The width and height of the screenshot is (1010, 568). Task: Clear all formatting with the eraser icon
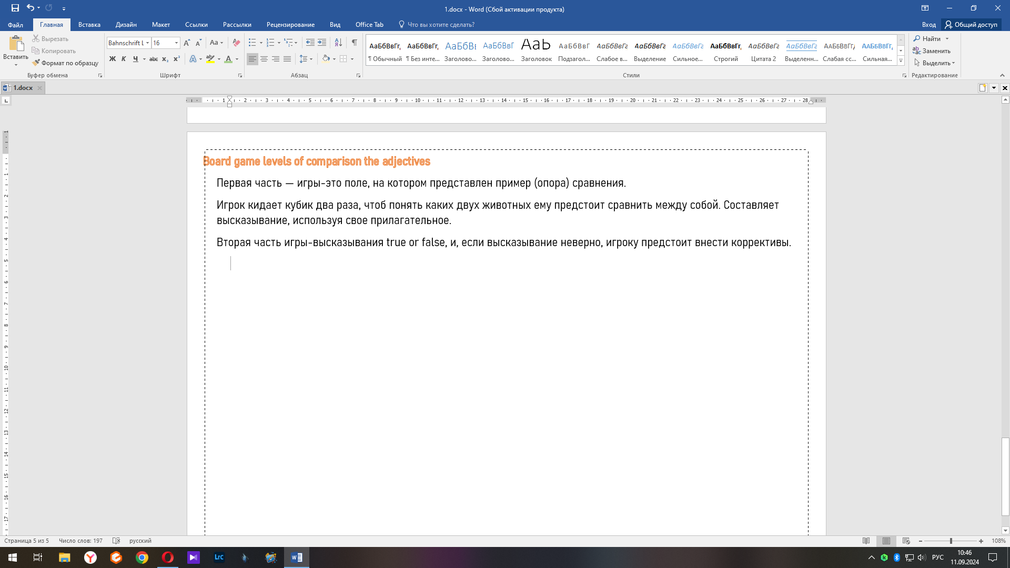coord(236,43)
